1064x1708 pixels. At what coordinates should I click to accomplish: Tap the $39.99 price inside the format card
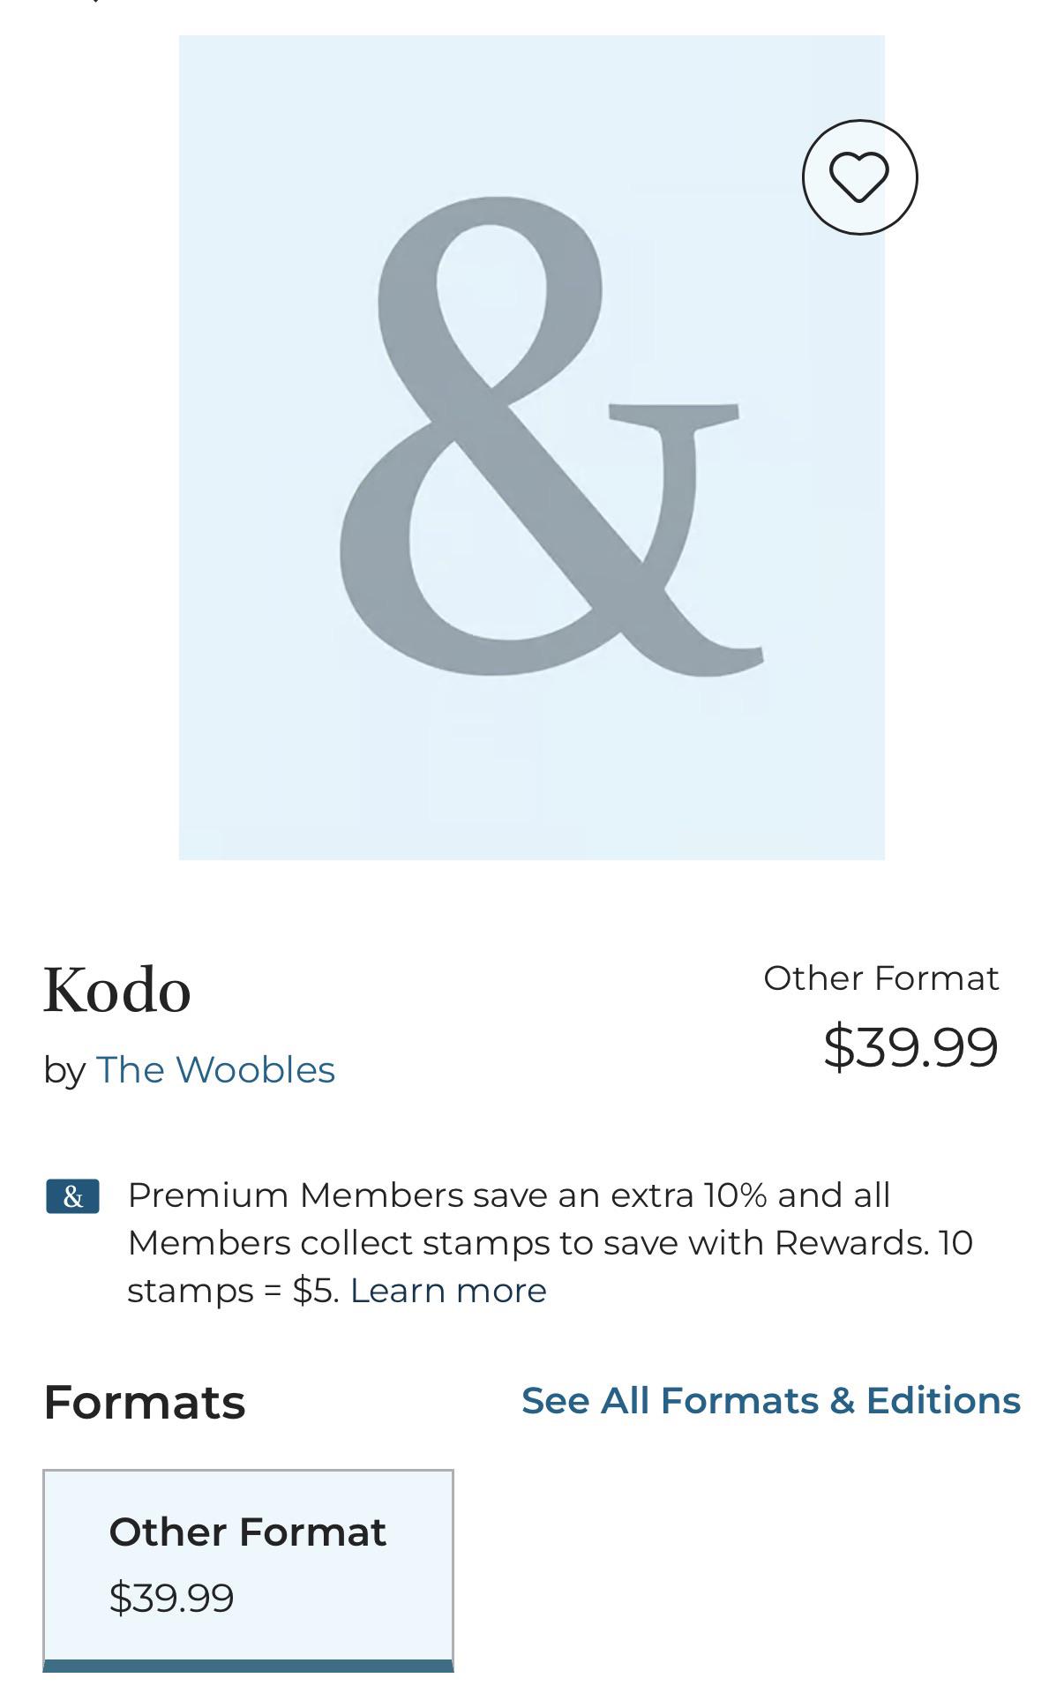[x=171, y=1598]
